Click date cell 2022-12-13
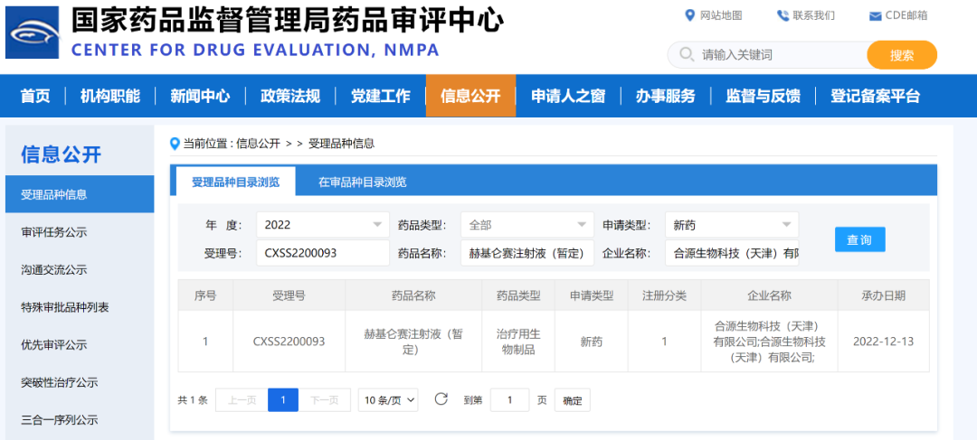 click(x=884, y=342)
